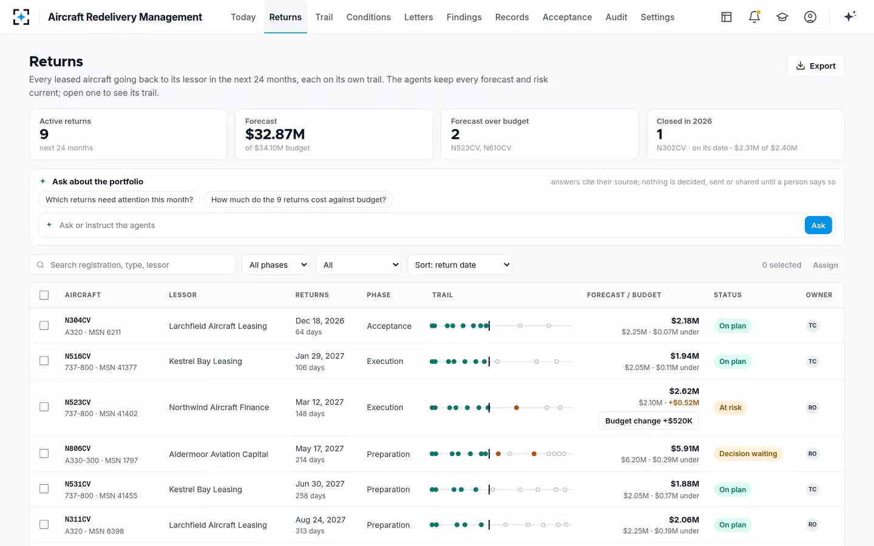This screenshot has height=546, width=874.
Task: Click the RO owner avatar for N806CV
Action: pyautogui.click(x=813, y=454)
